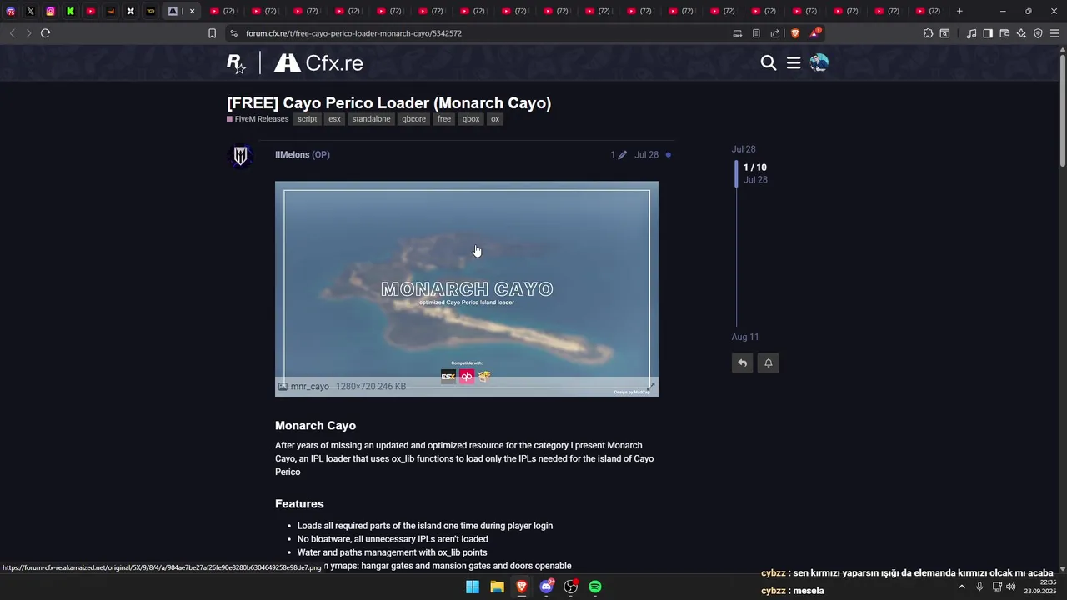Filter by the esx tag
Viewport: 1067px width, 600px height.
(x=334, y=119)
